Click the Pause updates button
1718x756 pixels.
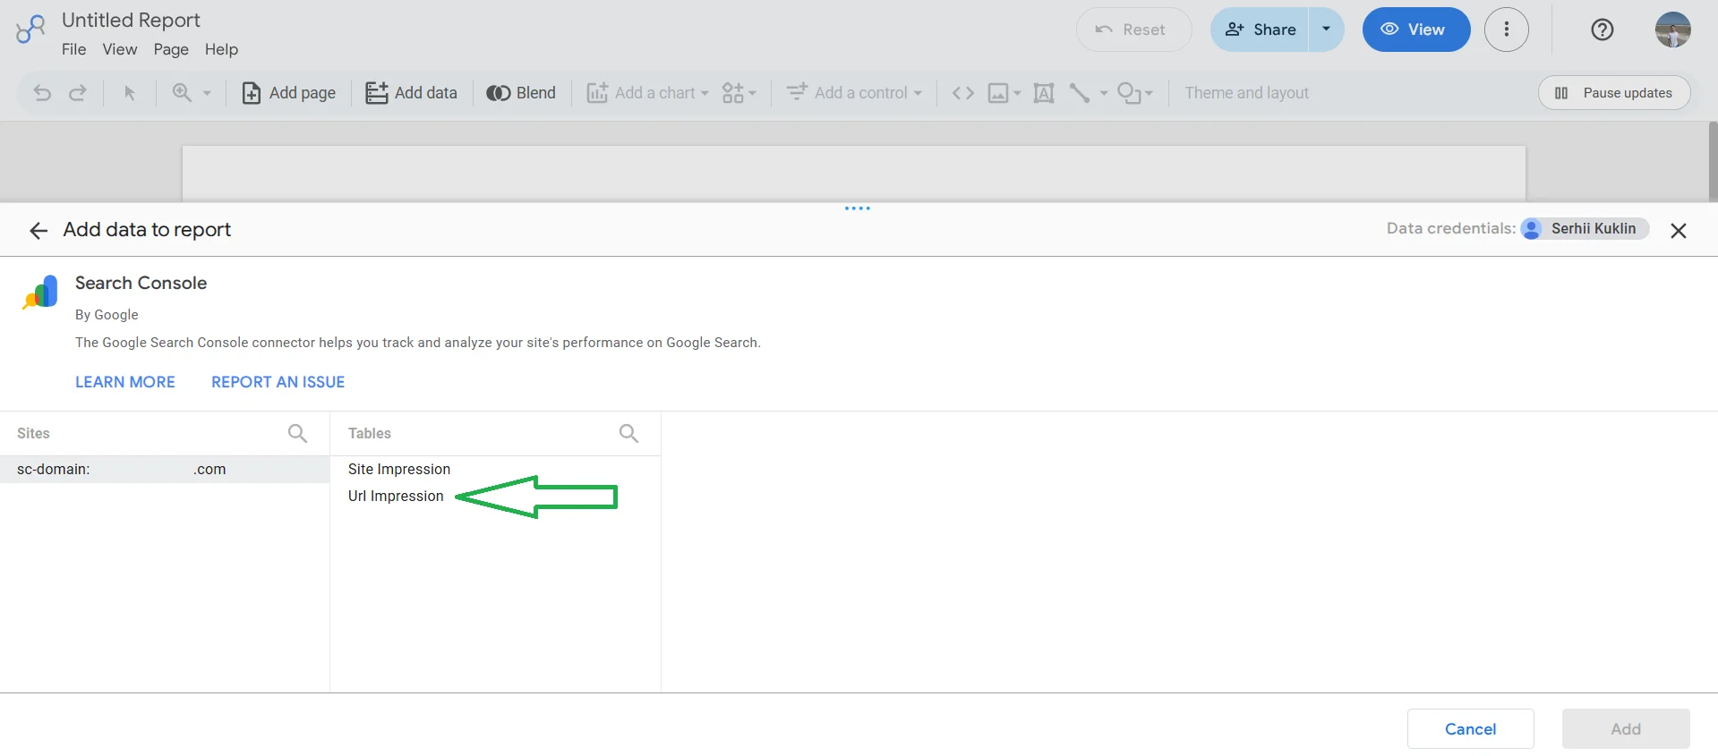(1614, 93)
